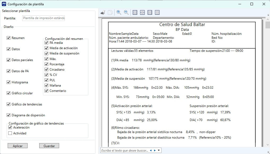Select the fit-to-width view icon
This screenshot has width=270, height=154.
click(142, 12)
